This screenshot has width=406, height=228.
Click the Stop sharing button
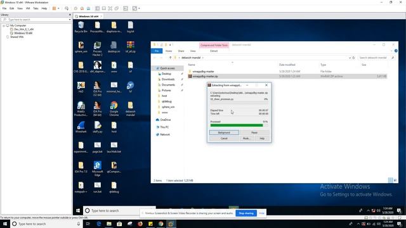click(246, 213)
